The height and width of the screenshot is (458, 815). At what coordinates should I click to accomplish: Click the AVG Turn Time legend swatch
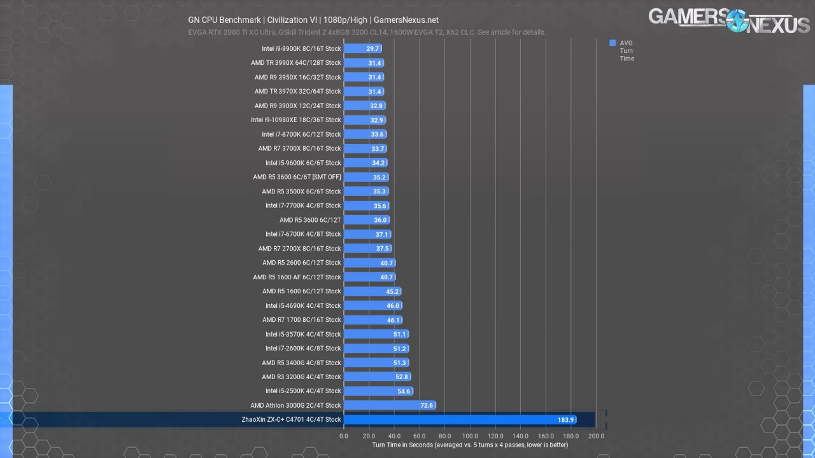(613, 43)
